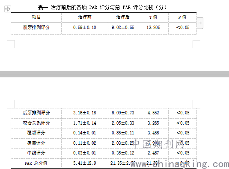The image size is (229, 169).
Task: Click the gray page break separator
Action: click(115, 74)
